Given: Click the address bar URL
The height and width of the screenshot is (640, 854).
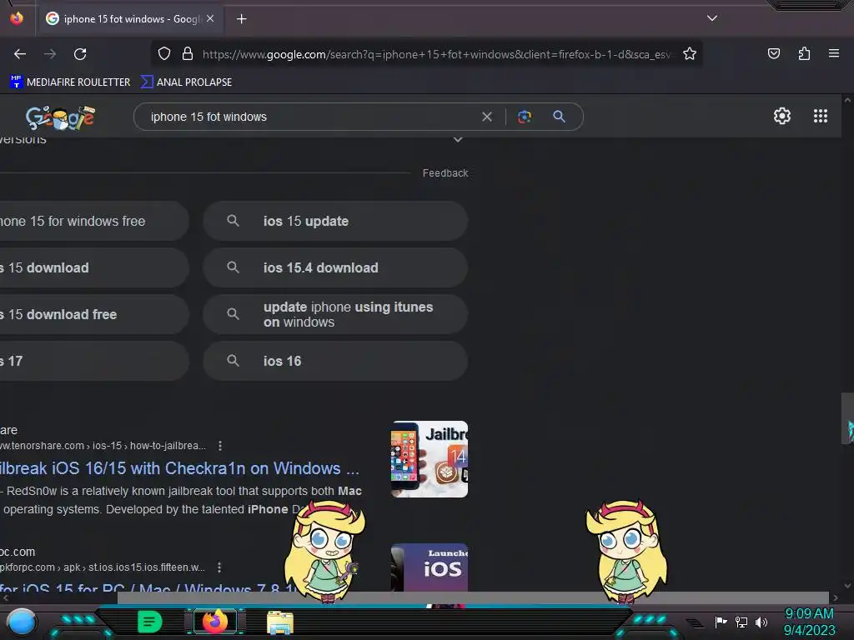Looking at the screenshot, I should click(x=435, y=54).
